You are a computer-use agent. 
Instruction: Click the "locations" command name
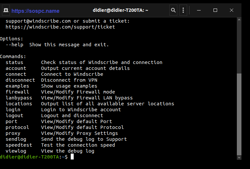(19, 104)
